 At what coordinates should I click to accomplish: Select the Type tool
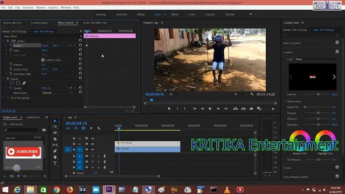[x=55, y=163]
